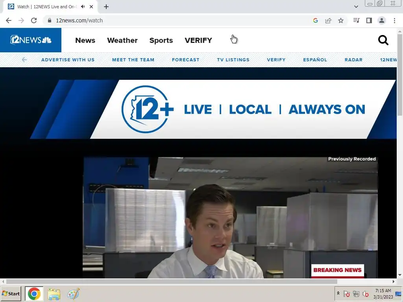Image resolution: width=403 pixels, height=302 pixels.
Task: Open a new tab with plus button
Action: point(106,7)
